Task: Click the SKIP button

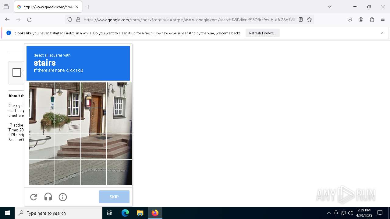Action: point(114,197)
